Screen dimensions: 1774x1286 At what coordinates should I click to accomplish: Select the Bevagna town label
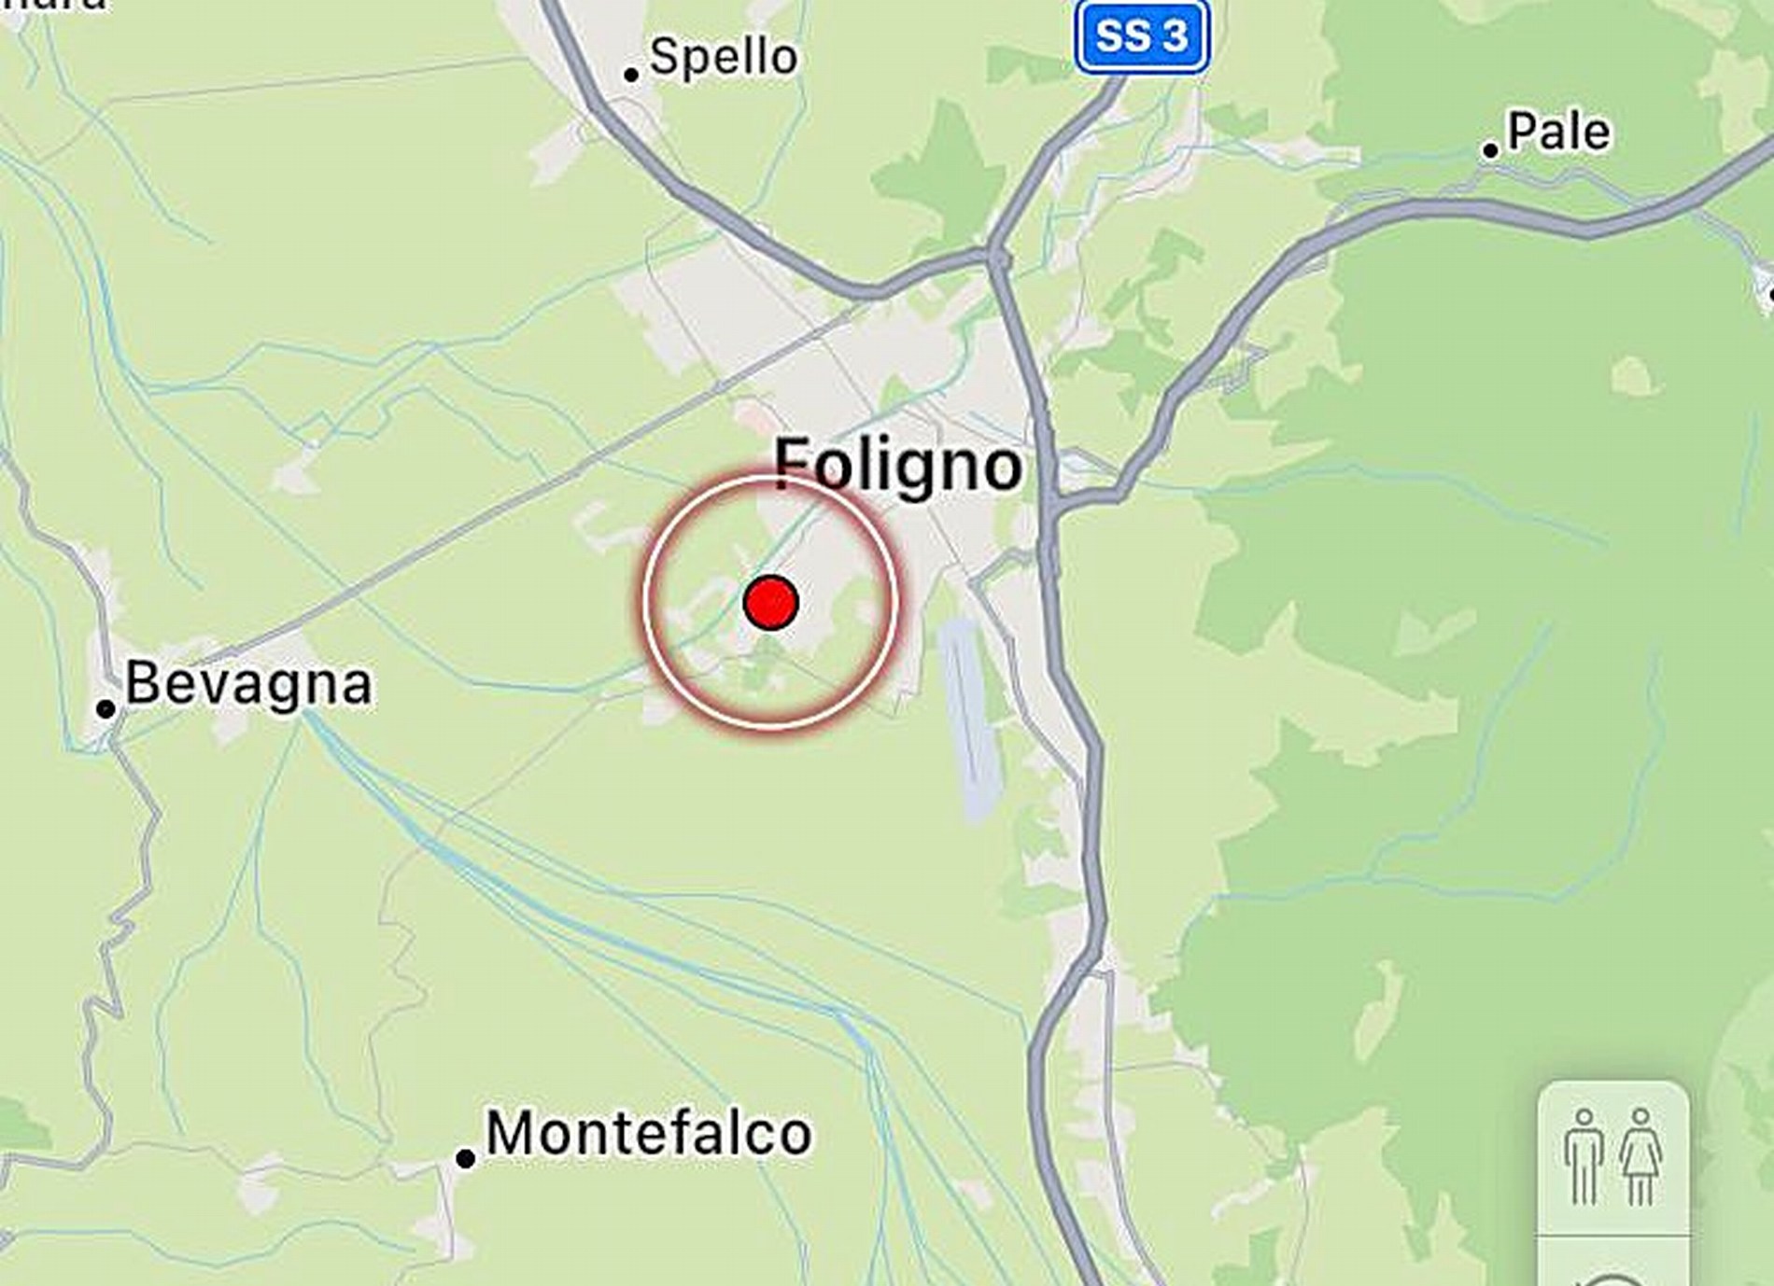(248, 683)
